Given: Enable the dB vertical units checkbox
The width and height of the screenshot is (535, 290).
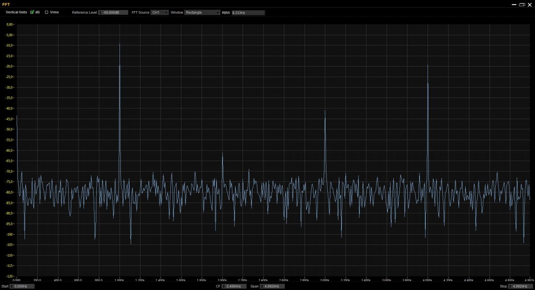Looking at the screenshot, I should tap(32, 12).
